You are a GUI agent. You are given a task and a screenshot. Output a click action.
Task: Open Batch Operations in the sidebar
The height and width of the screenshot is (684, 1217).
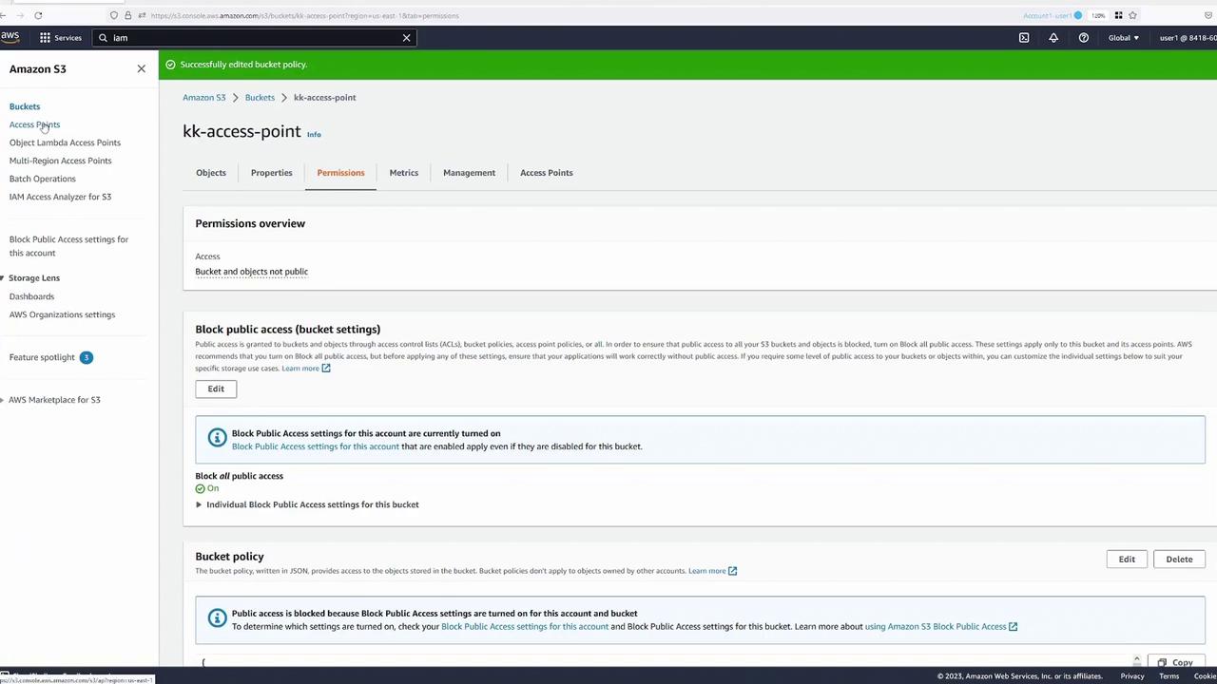coord(42,179)
